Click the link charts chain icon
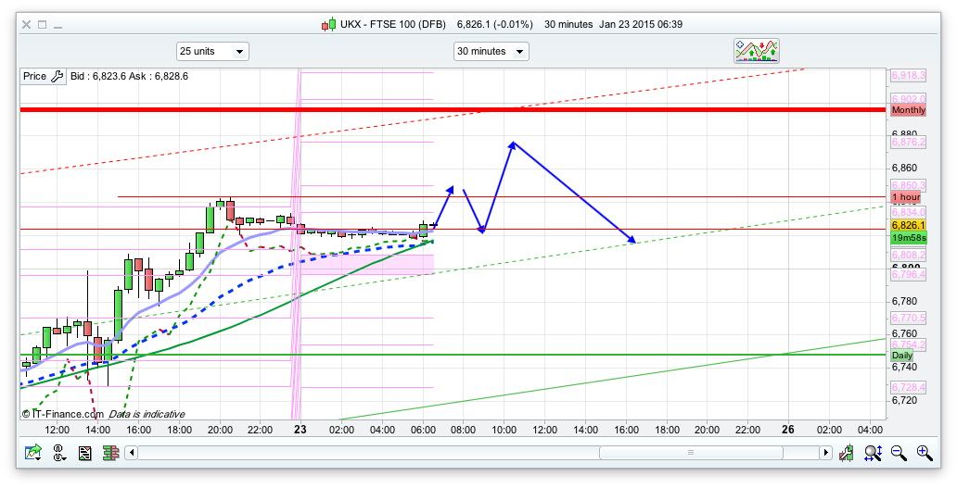This screenshot has height=488, width=957. click(x=59, y=453)
